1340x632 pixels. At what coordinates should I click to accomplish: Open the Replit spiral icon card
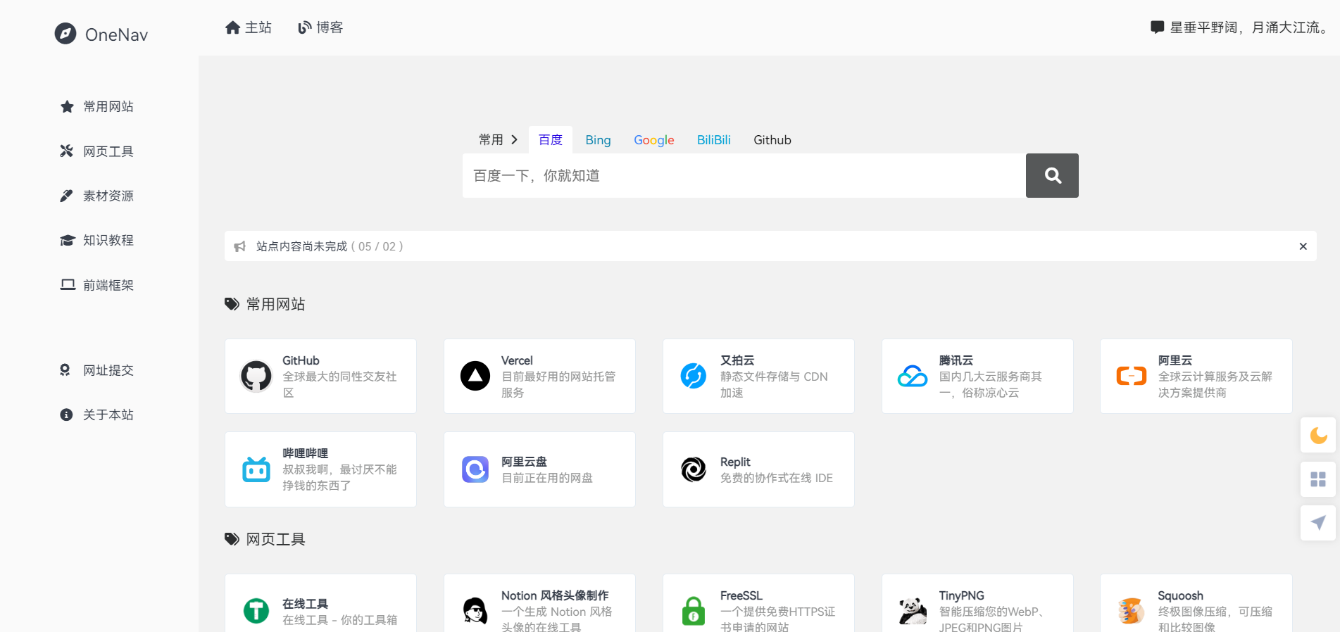694,469
